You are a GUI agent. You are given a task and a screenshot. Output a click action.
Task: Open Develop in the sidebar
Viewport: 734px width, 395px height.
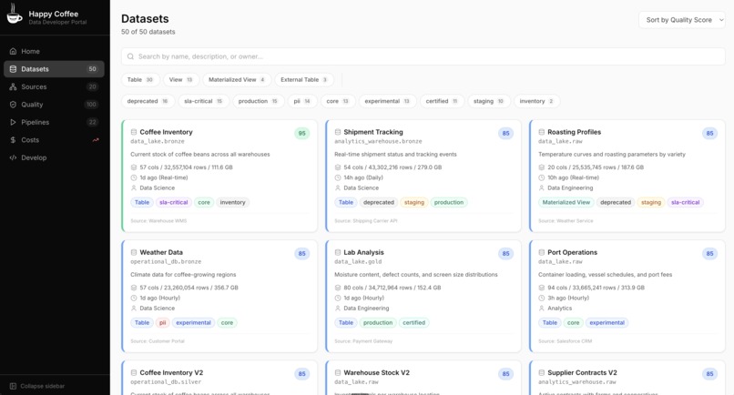coord(54,157)
